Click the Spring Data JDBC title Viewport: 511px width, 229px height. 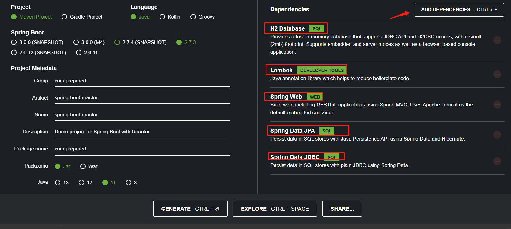coord(295,157)
